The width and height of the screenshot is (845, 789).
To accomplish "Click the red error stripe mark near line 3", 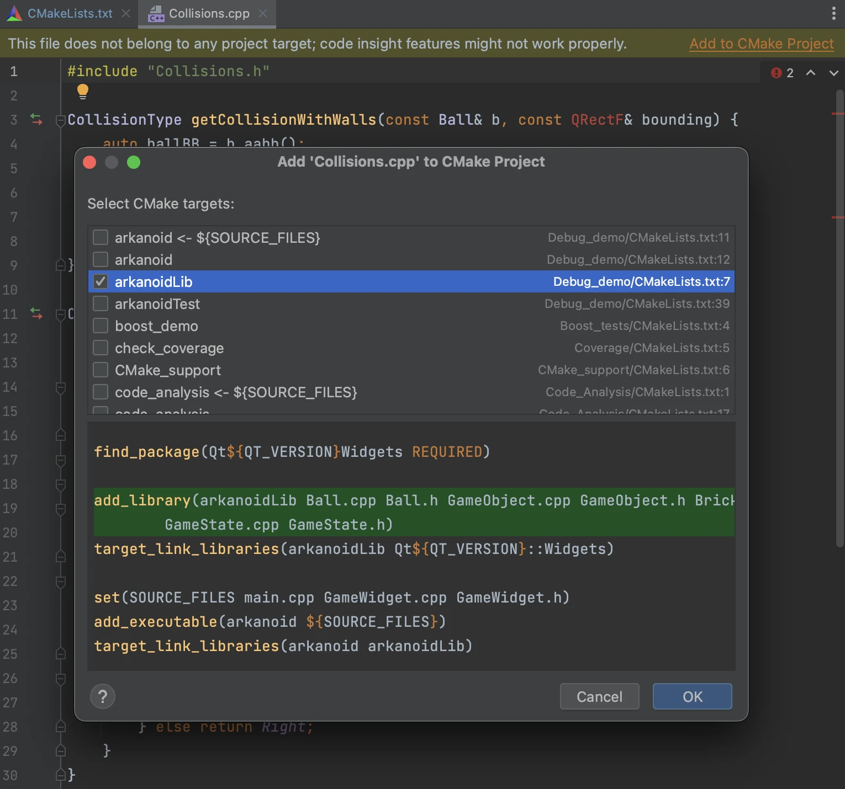I will pos(838,114).
